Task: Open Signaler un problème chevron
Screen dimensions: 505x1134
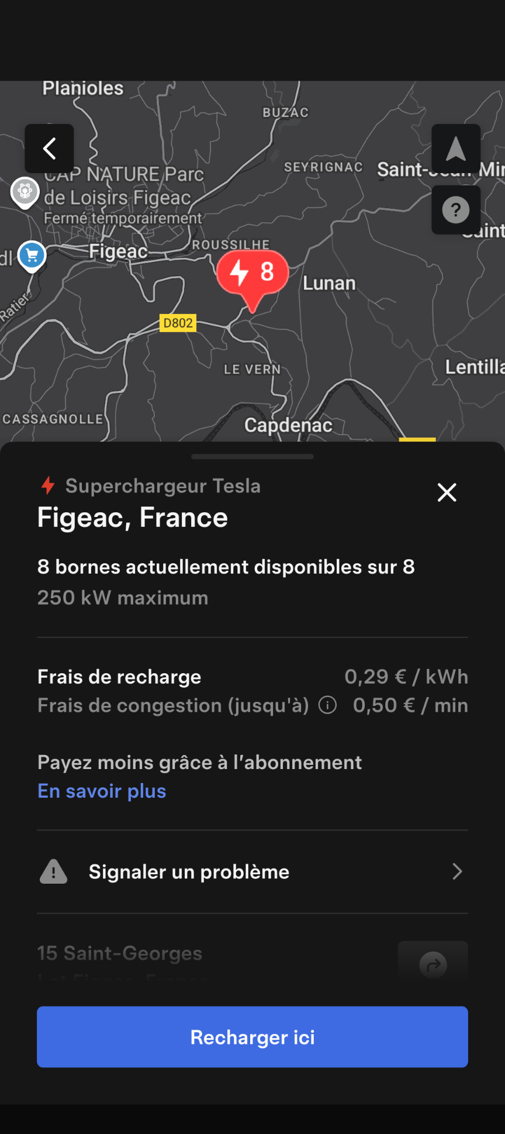Action: point(457,871)
